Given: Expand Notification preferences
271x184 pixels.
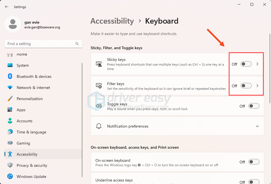Looking at the screenshot, I should click(257, 126).
